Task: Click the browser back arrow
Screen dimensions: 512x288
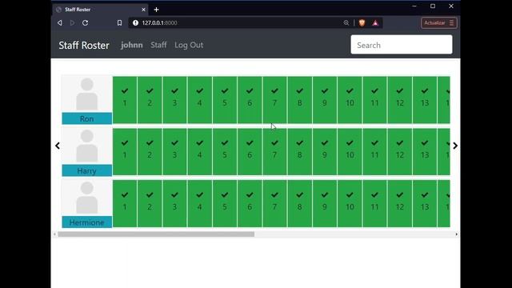Action: click(x=60, y=23)
